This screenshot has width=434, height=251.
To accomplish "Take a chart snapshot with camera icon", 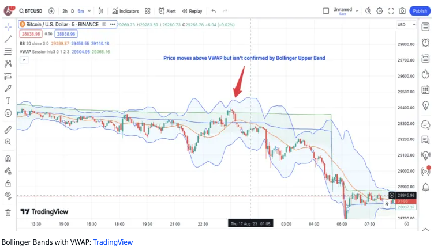I will coord(402,11).
